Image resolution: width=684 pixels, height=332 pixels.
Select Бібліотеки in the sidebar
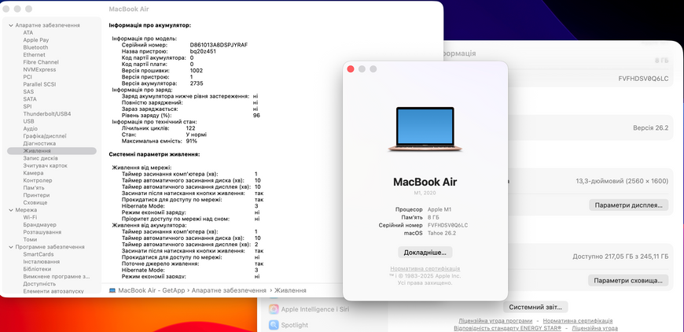(38, 269)
